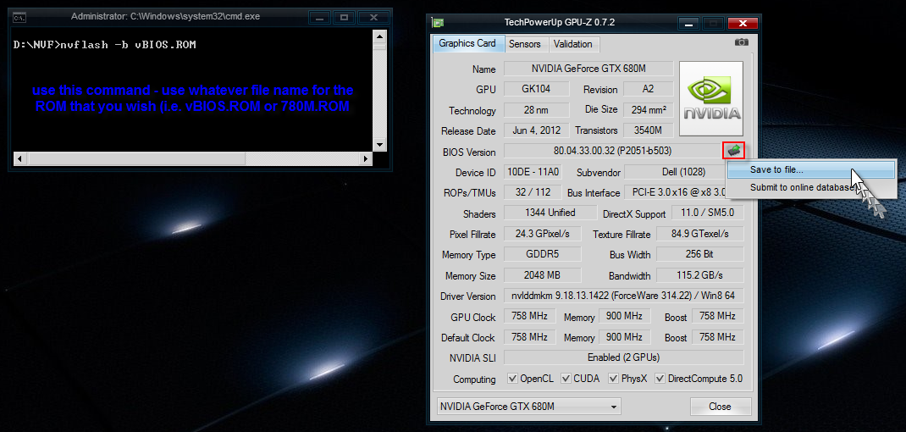
Task: Click the BIOS Version field 80.04.33.00.32
Action: tap(612, 151)
